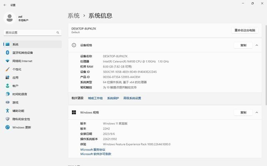Select the 产品 ID value 00356-07354

(121, 77)
